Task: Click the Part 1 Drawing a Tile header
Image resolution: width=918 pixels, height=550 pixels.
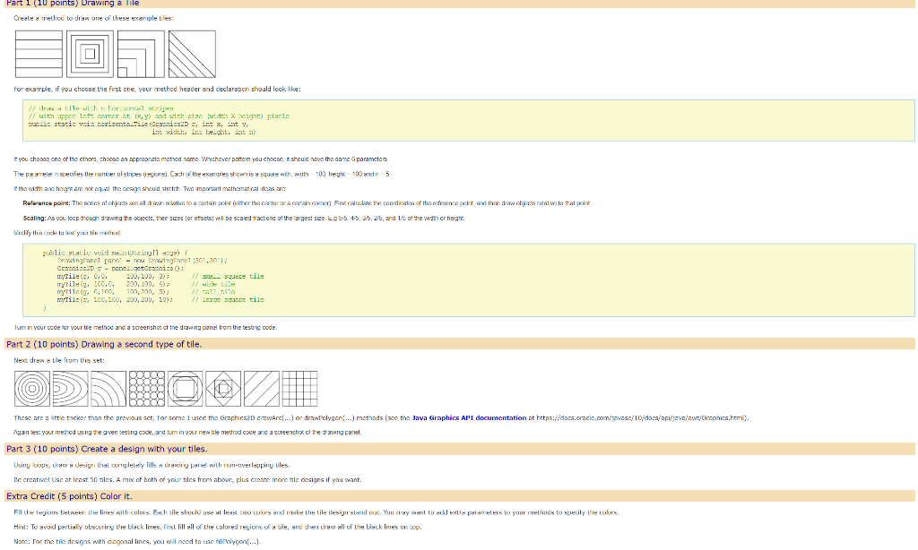Action: 72,4
